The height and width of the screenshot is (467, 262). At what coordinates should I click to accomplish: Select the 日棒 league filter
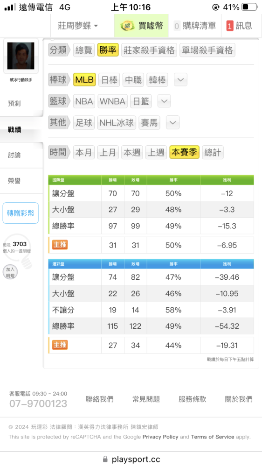(x=109, y=80)
